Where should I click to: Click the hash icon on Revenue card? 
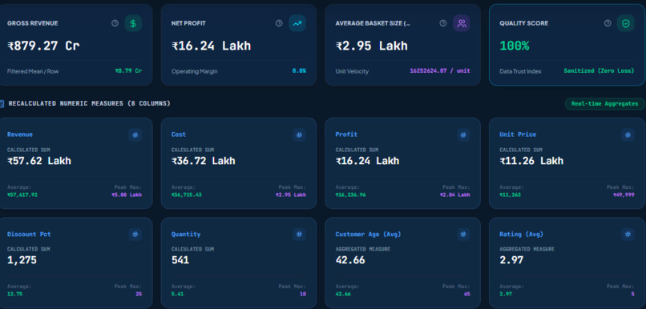[x=135, y=135]
